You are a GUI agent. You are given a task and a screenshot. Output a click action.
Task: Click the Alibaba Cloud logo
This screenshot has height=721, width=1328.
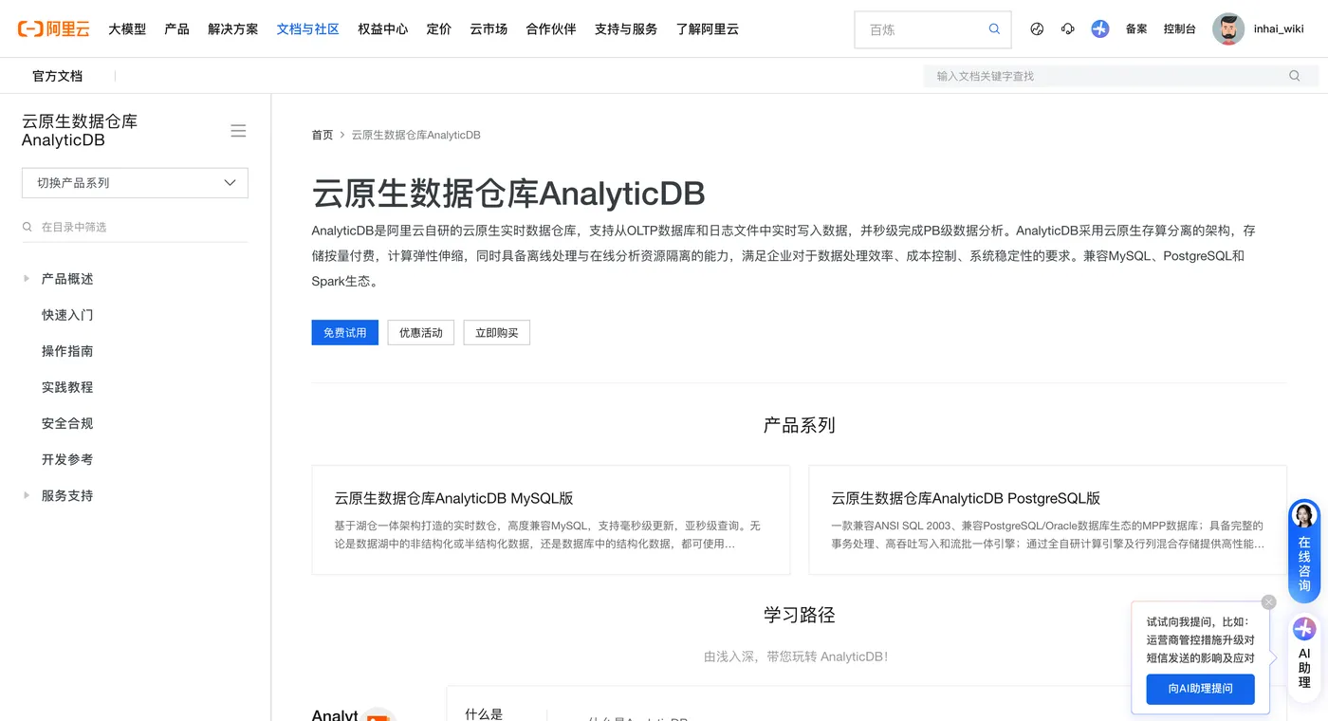(x=53, y=28)
